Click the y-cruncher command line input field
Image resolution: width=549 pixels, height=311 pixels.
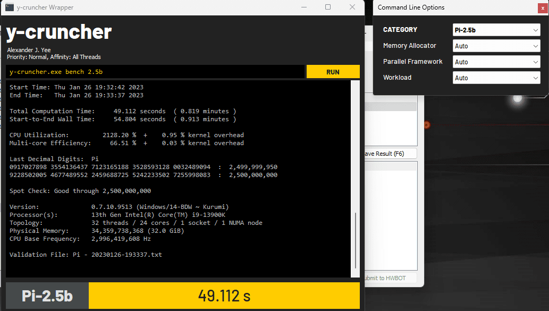coord(156,72)
